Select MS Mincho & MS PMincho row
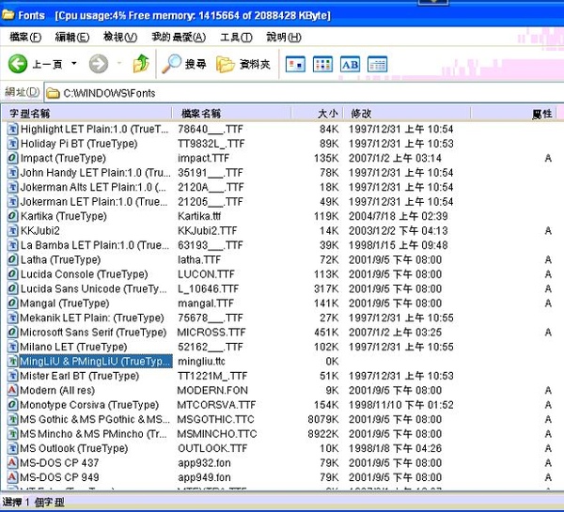 point(280,434)
